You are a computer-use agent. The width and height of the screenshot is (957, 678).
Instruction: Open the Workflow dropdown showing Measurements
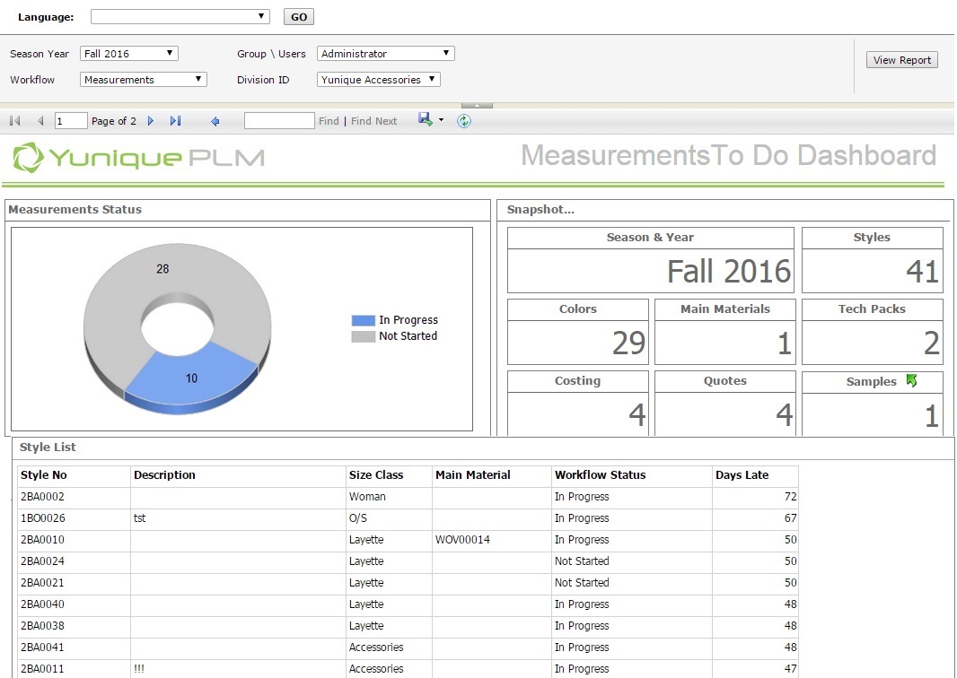tap(144, 79)
